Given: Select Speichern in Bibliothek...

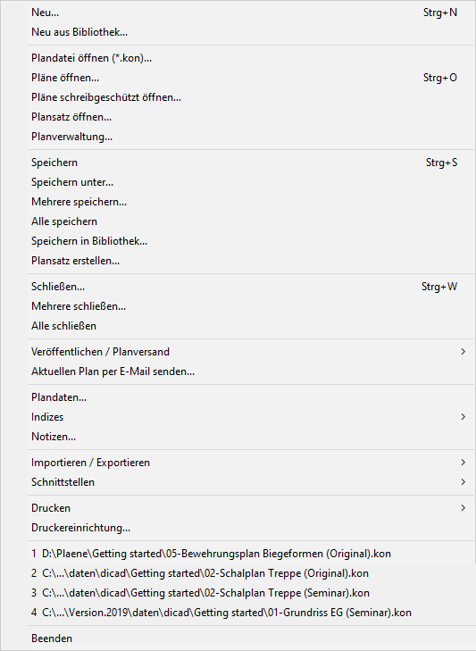Looking at the screenshot, I should (250, 241).
